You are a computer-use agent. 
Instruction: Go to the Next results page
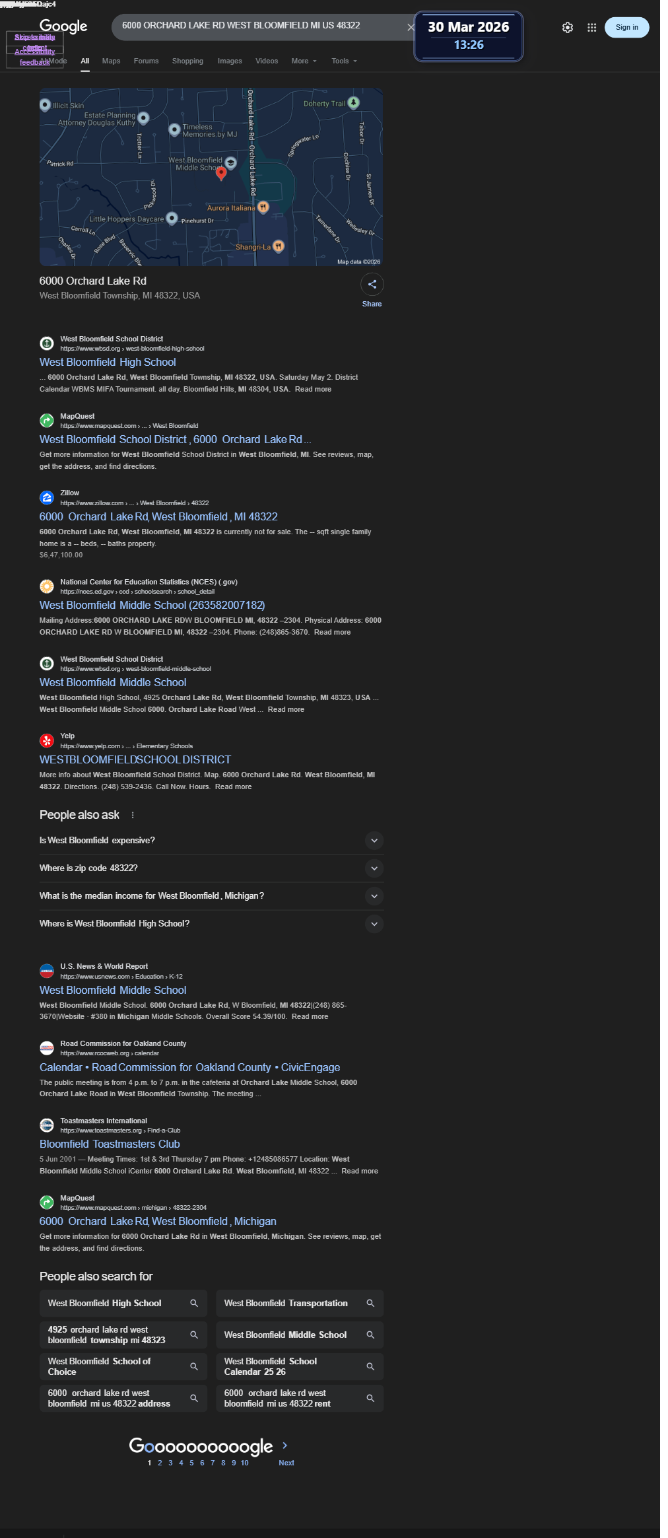coord(286,1463)
